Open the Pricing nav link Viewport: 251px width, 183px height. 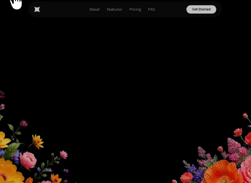(135, 9)
